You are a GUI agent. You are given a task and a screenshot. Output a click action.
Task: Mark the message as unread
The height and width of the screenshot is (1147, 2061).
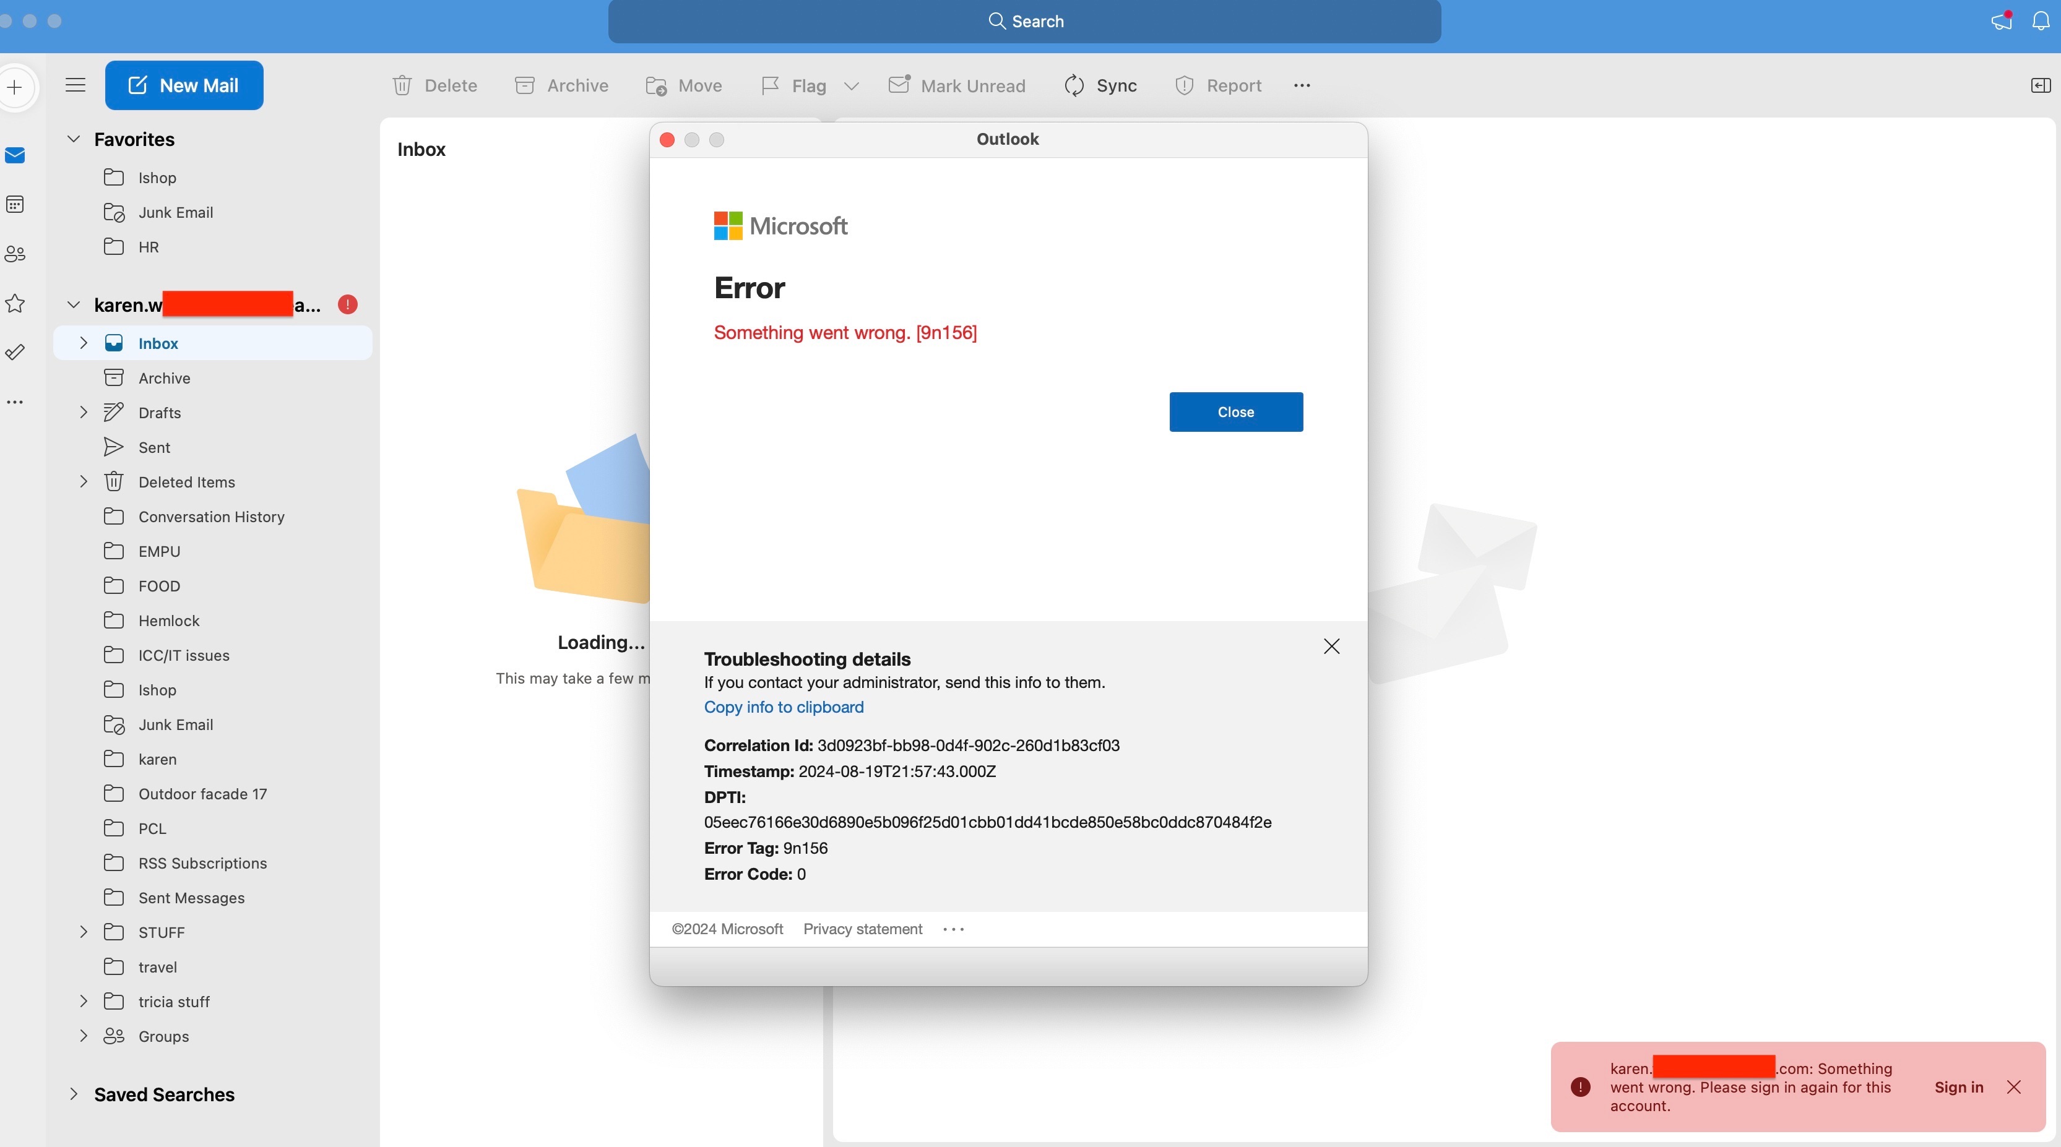click(957, 85)
